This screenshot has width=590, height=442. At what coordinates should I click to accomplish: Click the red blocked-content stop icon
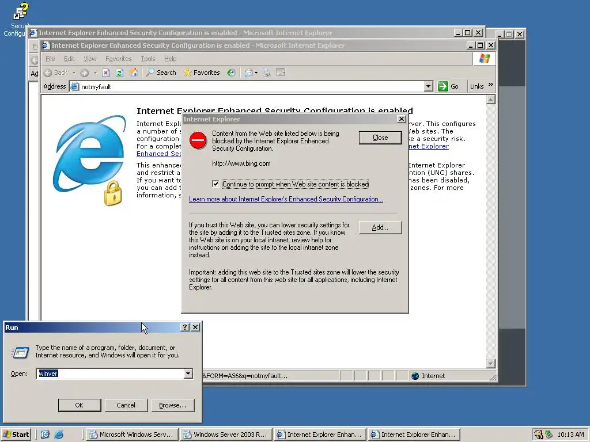point(198,140)
